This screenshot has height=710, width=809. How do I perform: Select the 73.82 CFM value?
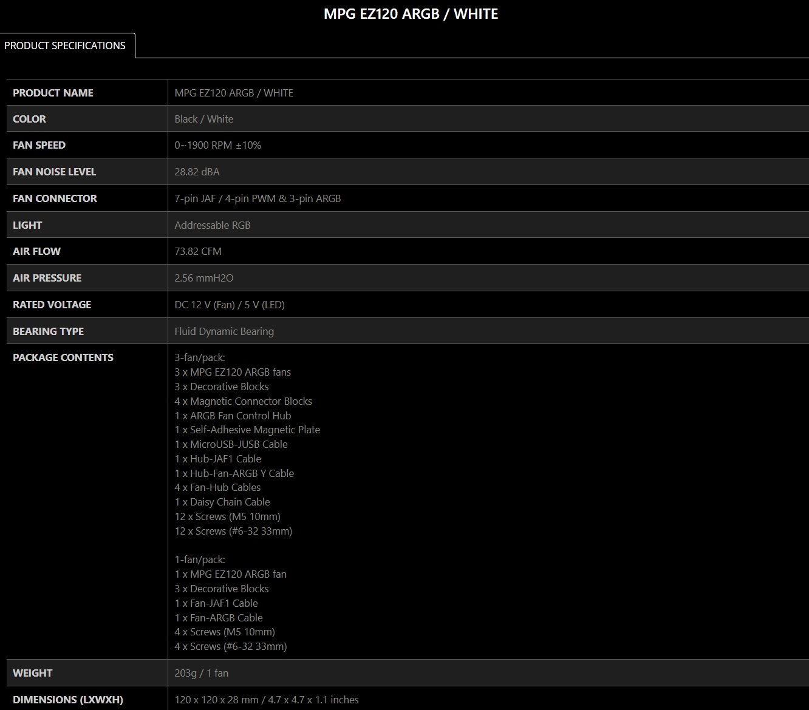[198, 251]
